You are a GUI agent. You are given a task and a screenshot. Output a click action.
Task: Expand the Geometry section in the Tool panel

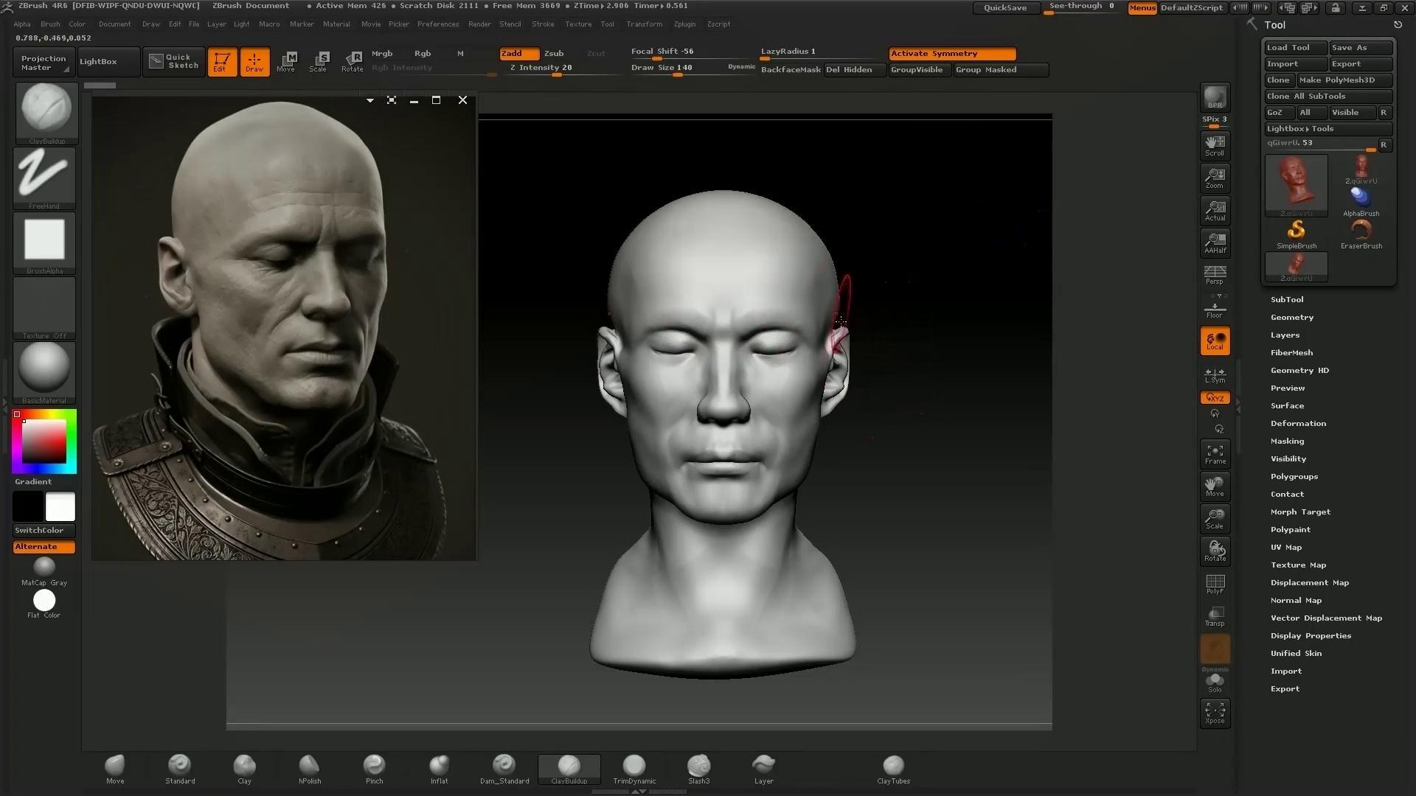(1291, 318)
